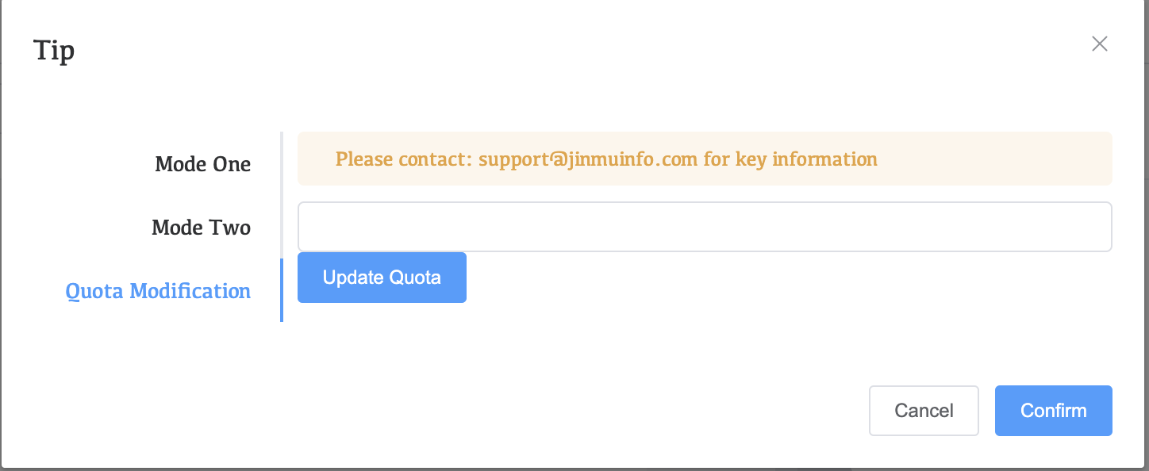Click the "for key information" text
Screen dimensions: 1149x471
(790, 159)
